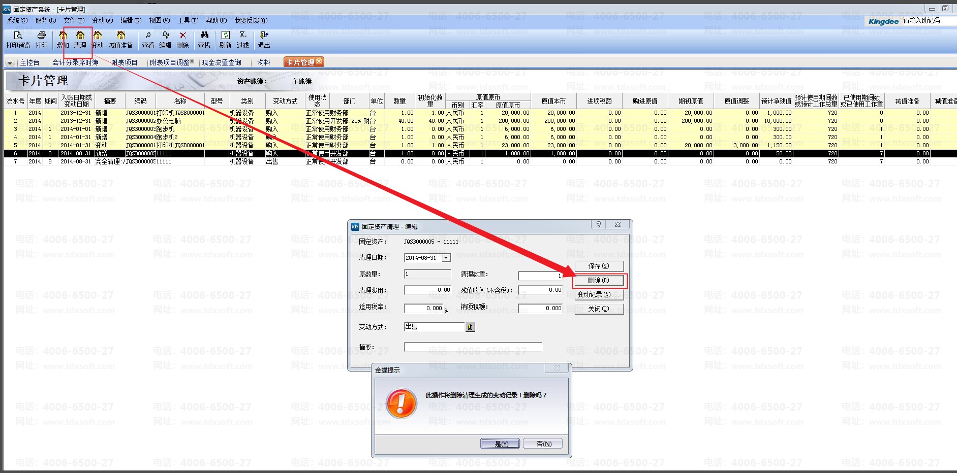
Task: Confirm deletion with the 是(Y) button
Action: pyautogui.click(x=500, y=444)
